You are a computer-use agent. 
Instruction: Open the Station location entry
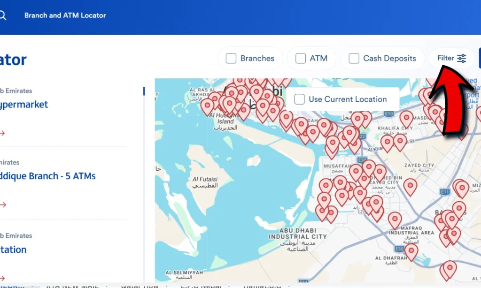13,250
